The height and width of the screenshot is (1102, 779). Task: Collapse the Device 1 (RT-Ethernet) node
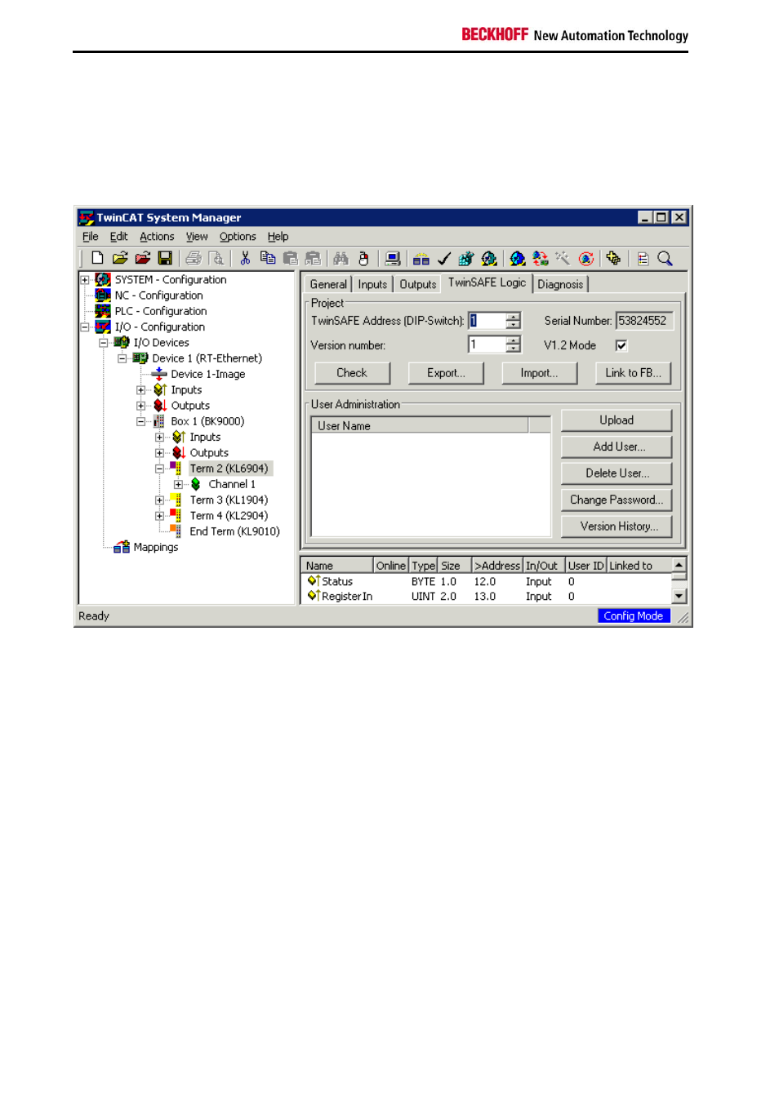[122, 358]
